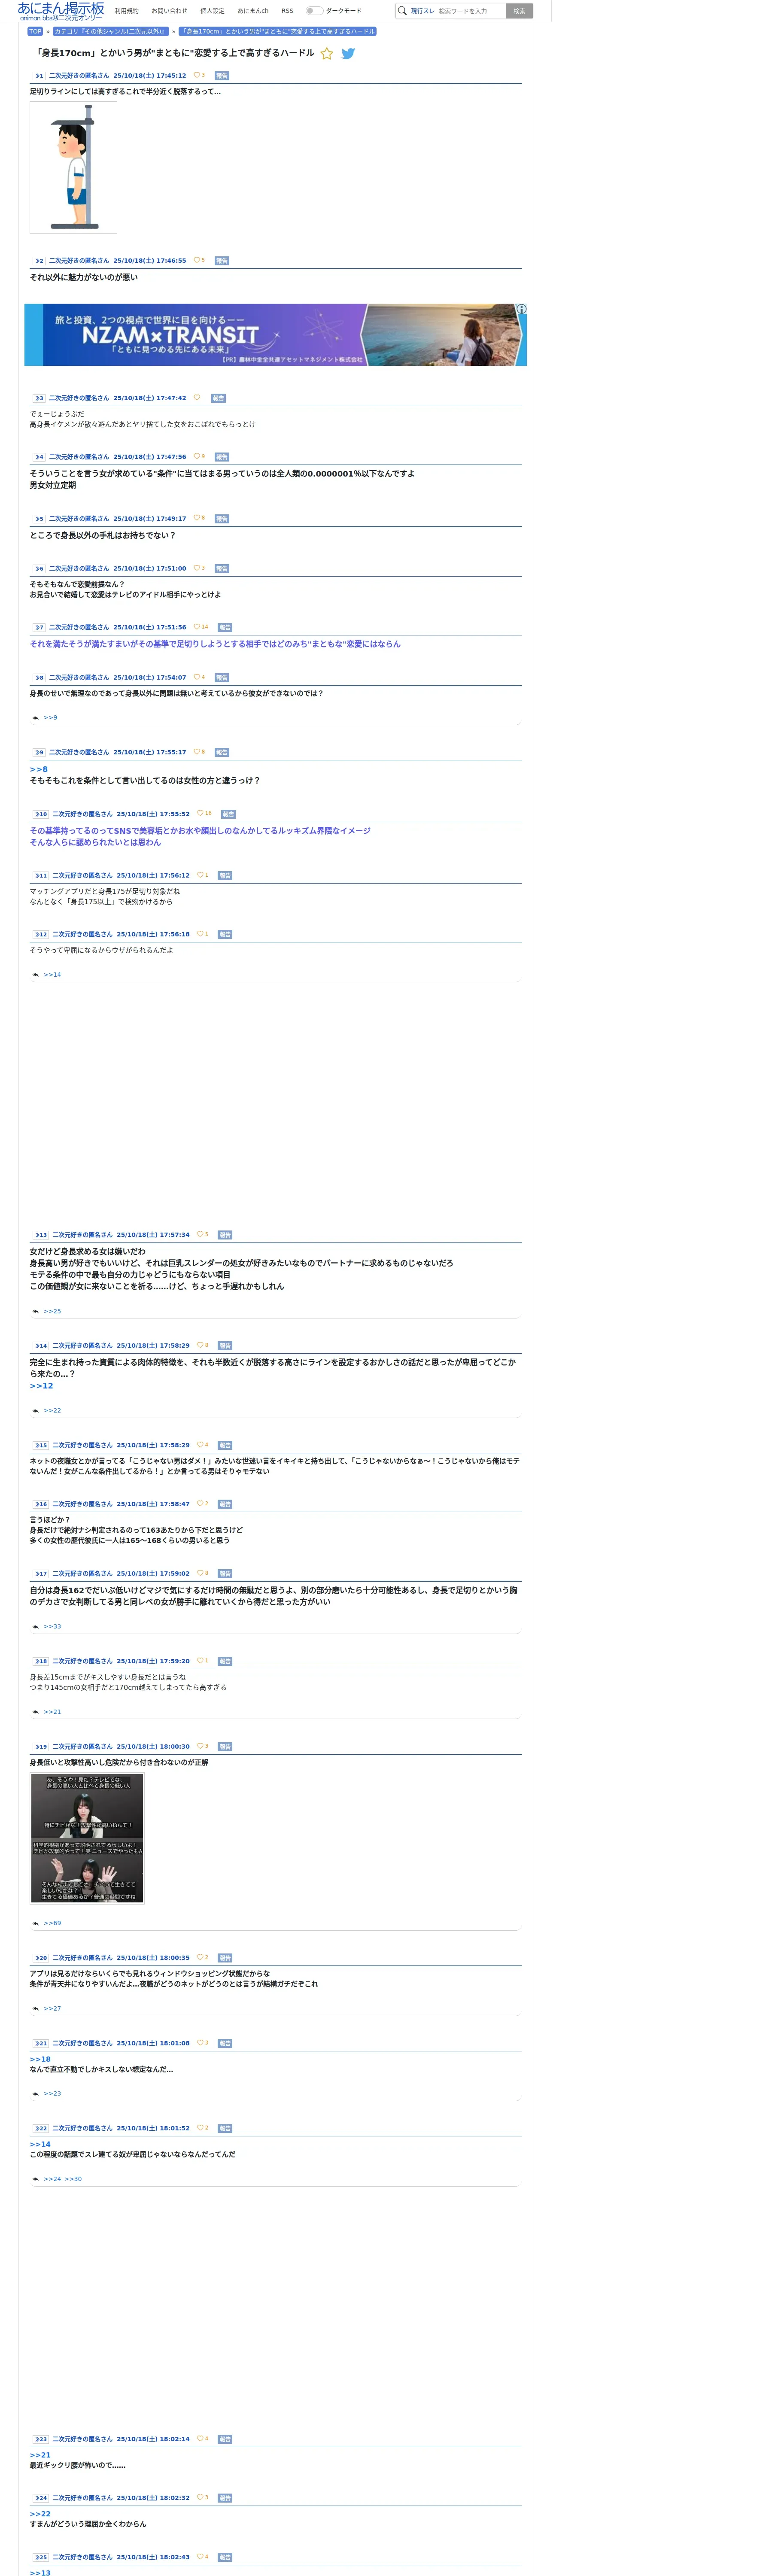This screenshot has width=778, height=2576.
Task: Like post 13 with its heart icon
Action: pos(200,1234)
